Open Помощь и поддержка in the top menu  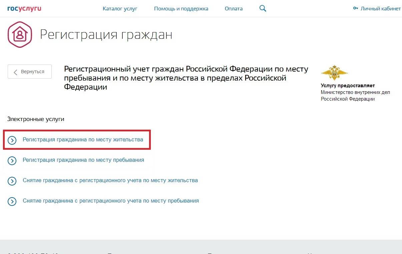pyautogui.click(x=181, y=9)
